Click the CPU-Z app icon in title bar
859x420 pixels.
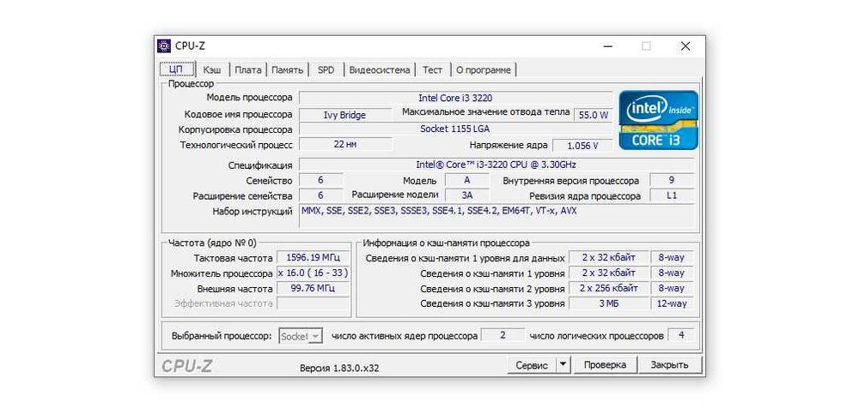coord(164,46)
